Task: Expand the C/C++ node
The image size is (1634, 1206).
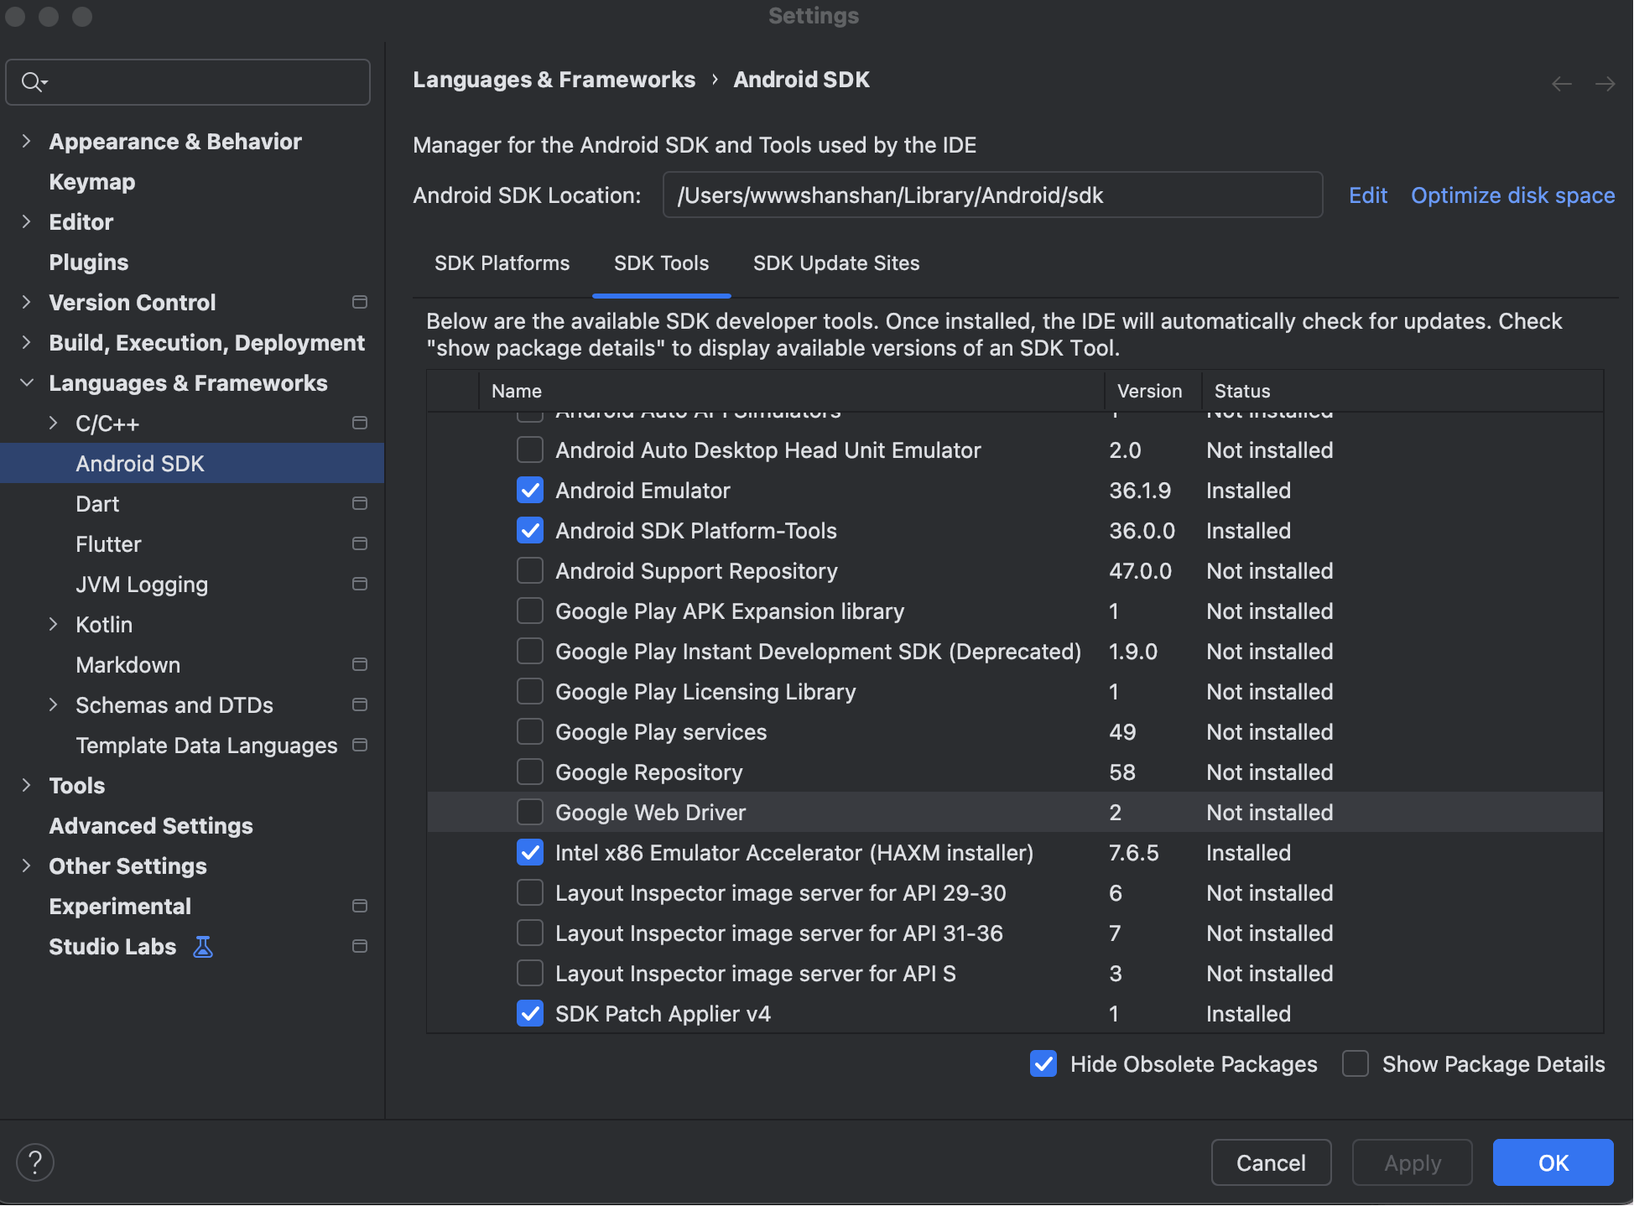Action: (x=53, y=423)
